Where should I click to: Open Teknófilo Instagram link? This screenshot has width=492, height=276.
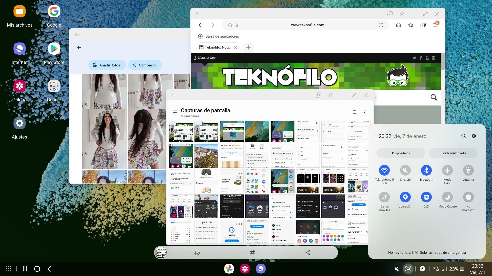434,58
